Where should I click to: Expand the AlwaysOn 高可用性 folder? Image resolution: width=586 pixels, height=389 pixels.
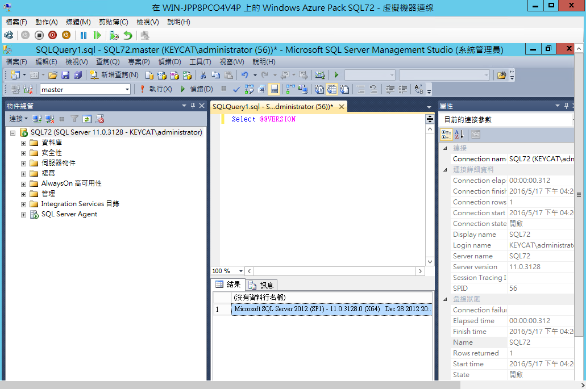coord(23,183)
